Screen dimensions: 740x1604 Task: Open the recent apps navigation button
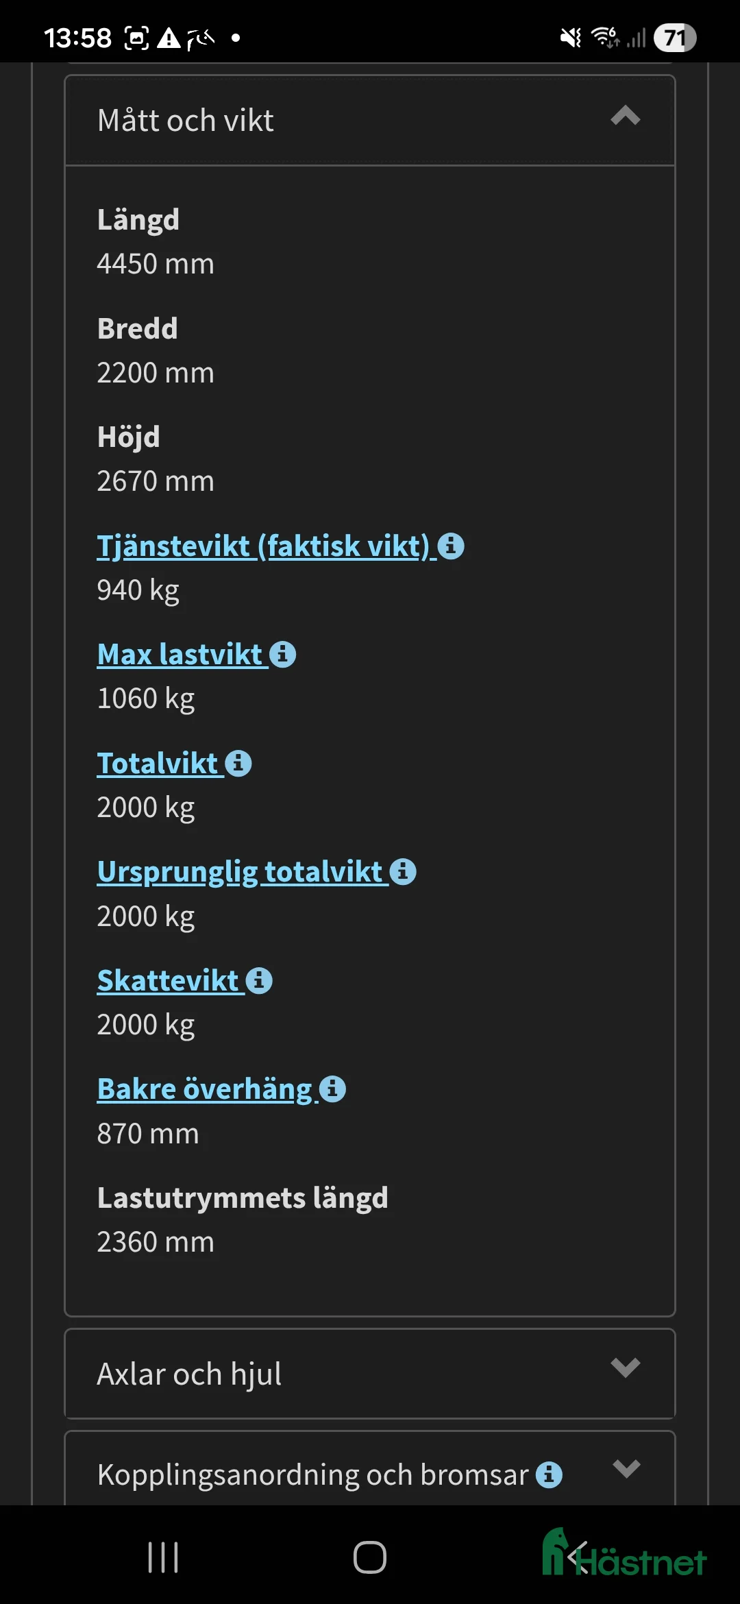(x=163, y=1557)
